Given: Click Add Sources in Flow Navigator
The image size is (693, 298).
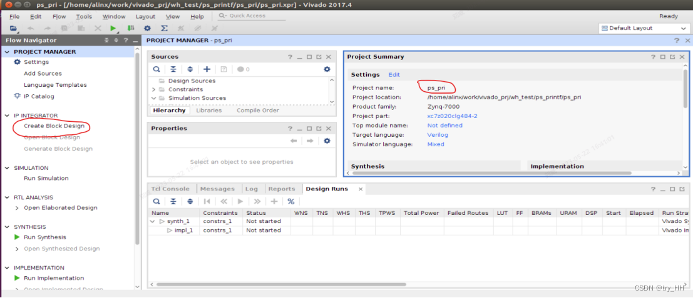Looking at the screenshot, I should (x=43, y=74).
